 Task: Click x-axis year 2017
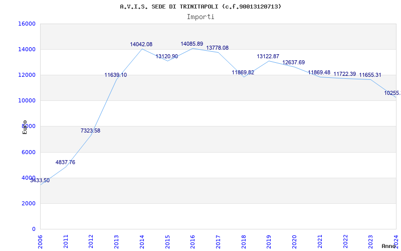tap(218, 241)
